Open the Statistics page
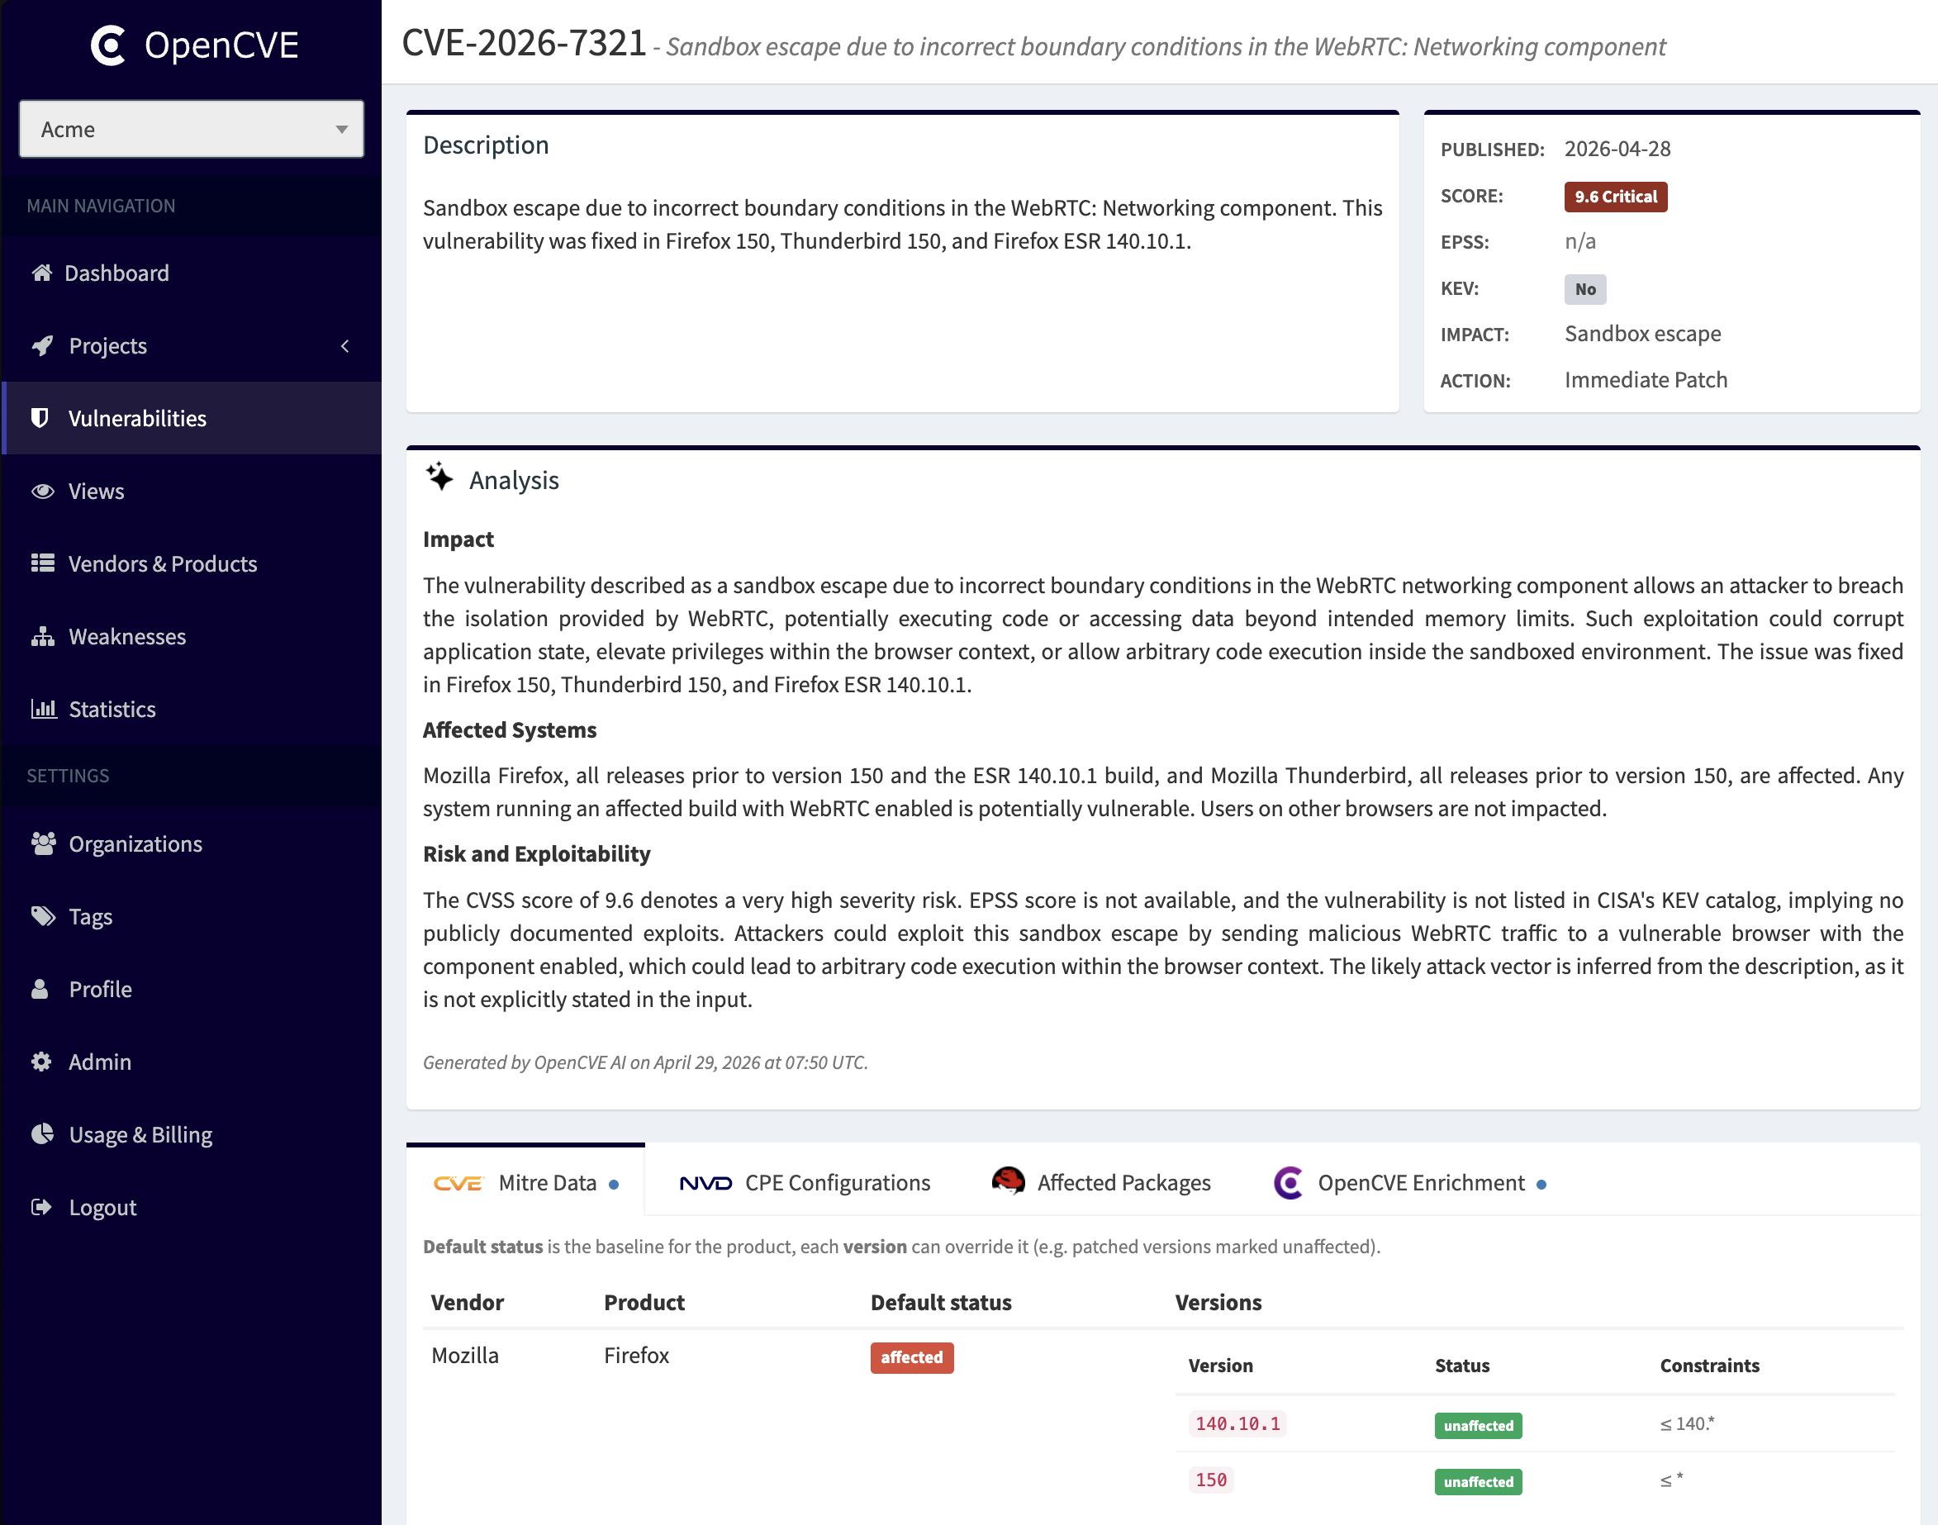 tap(192, 709)
